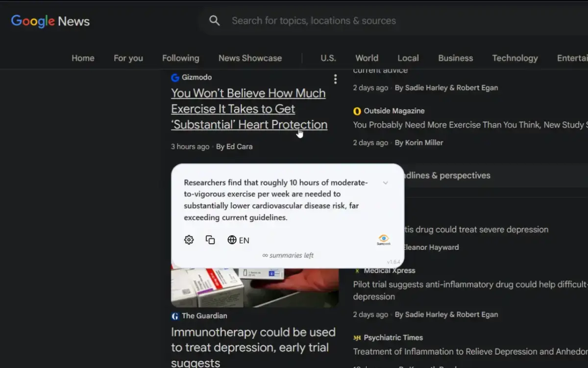Click The Guardian source name
588x368 pixels.
click(x=205, y=316)
